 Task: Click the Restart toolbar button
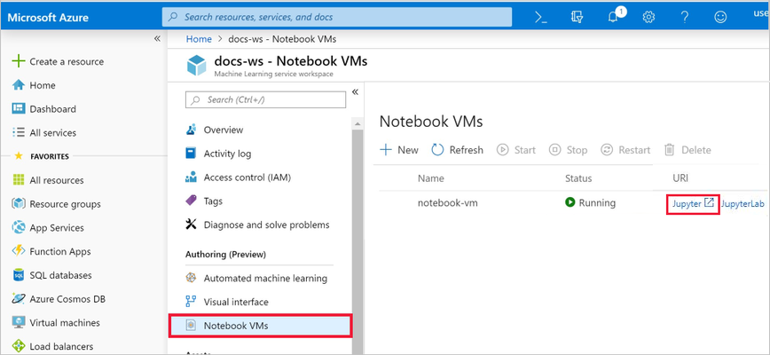625,150
